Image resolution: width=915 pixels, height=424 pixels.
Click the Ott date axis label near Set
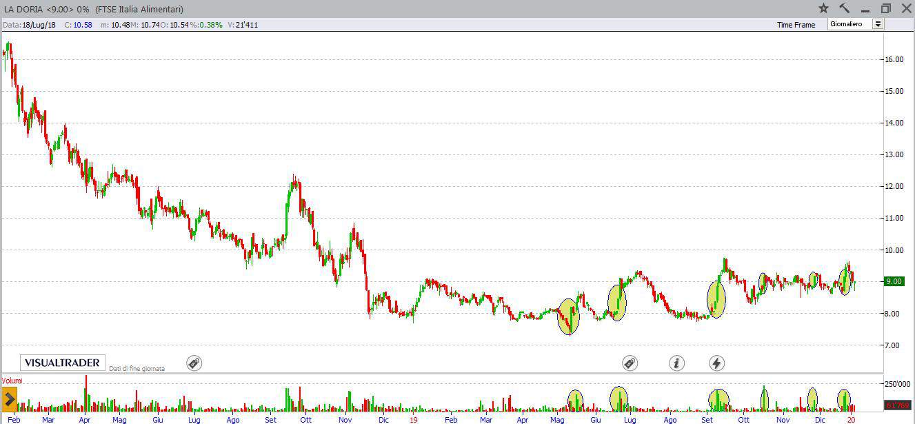(x=305, y=419)
